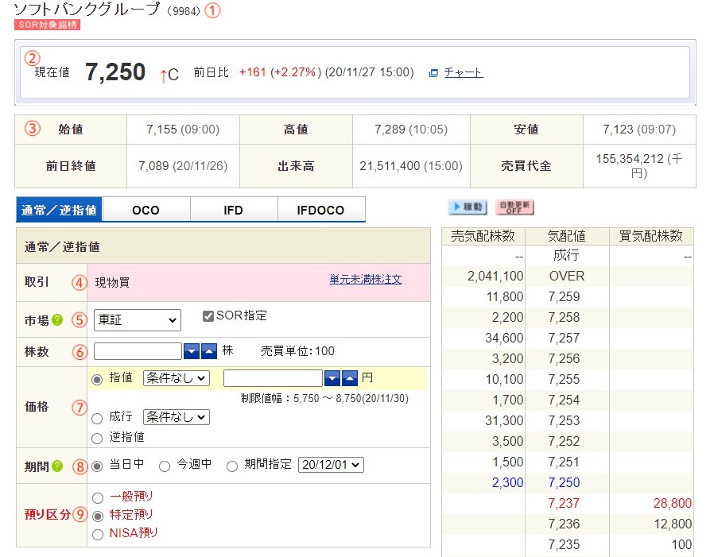714x557 pixels.
Task: Switch to the IFDOCO tab
Action: click(320, 210)
